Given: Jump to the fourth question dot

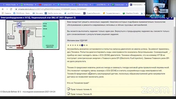Looking at the screenshot, I should pyautogui.click(x=75, y=45).
